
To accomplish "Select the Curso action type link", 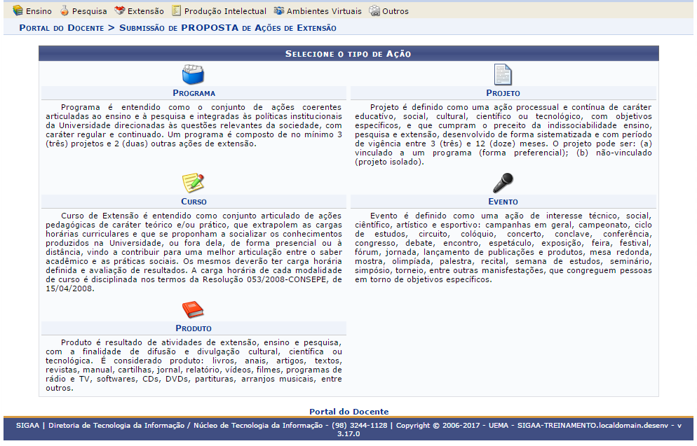I will point(194,202).
